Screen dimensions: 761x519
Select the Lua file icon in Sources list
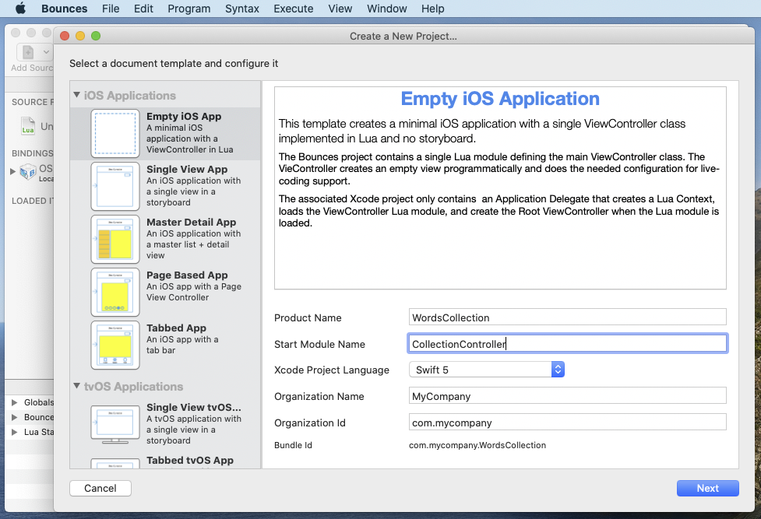click(28, 125)
